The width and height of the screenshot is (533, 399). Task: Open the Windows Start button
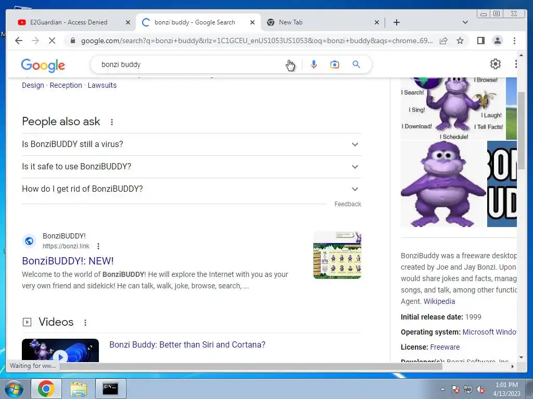click(x=14, y=389)
